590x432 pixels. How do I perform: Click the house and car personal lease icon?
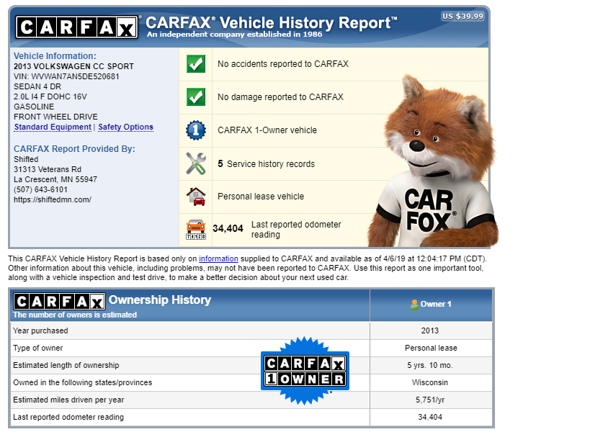coord(196,197)
